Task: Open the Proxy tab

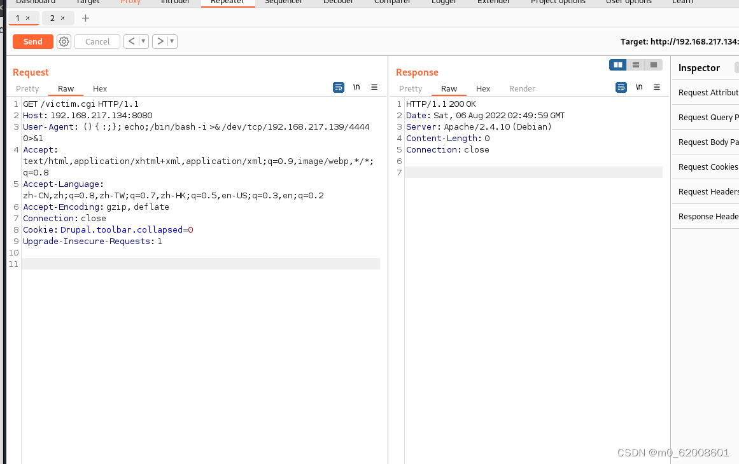Action: tap(130, 3)
